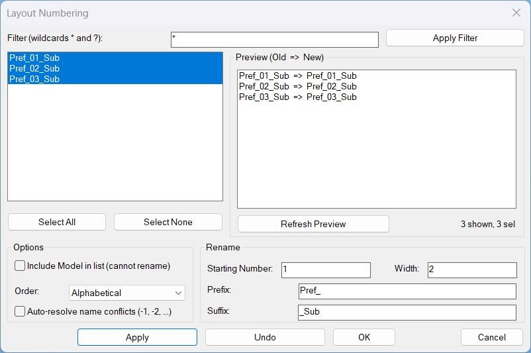Enable Include Model in list checkbox
Image resolution: width=531 pixels, height=353 pixels.
click(21, 266)
